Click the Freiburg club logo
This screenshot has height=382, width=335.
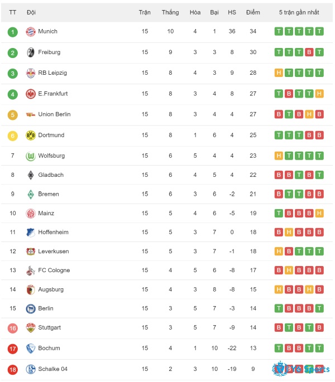click(x=31, y=52)
